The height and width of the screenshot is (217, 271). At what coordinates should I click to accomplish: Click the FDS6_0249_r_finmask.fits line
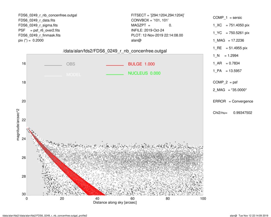pos(40,35)
